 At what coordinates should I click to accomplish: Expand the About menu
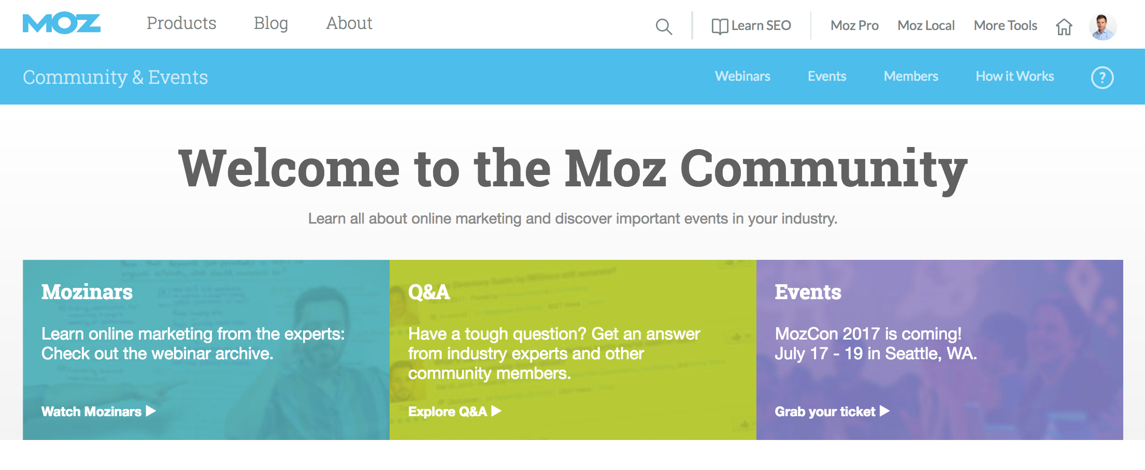pos(349,23)
